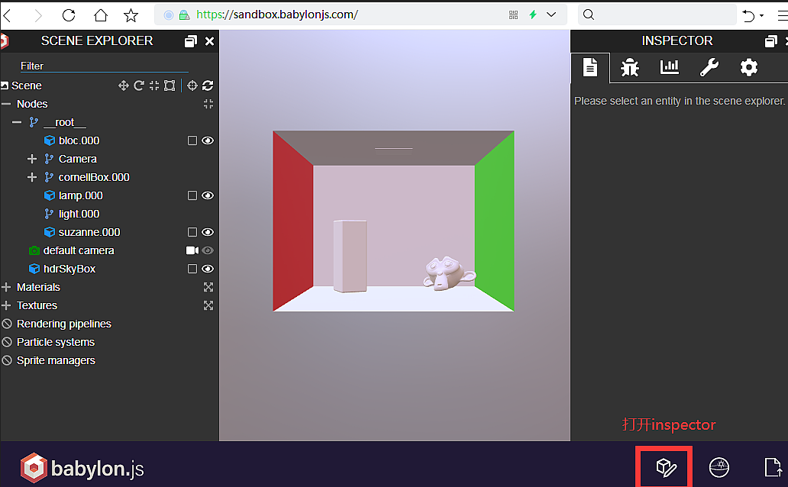Image resolution: width=788 pixels, height=487 pixels.
Task: Toggle visibility of hdrSkyBox
Action: click(x=207, y=269)
